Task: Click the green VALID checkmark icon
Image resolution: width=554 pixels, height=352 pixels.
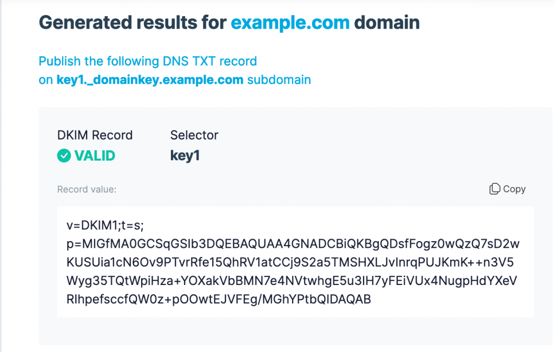Action: (64, 156)
